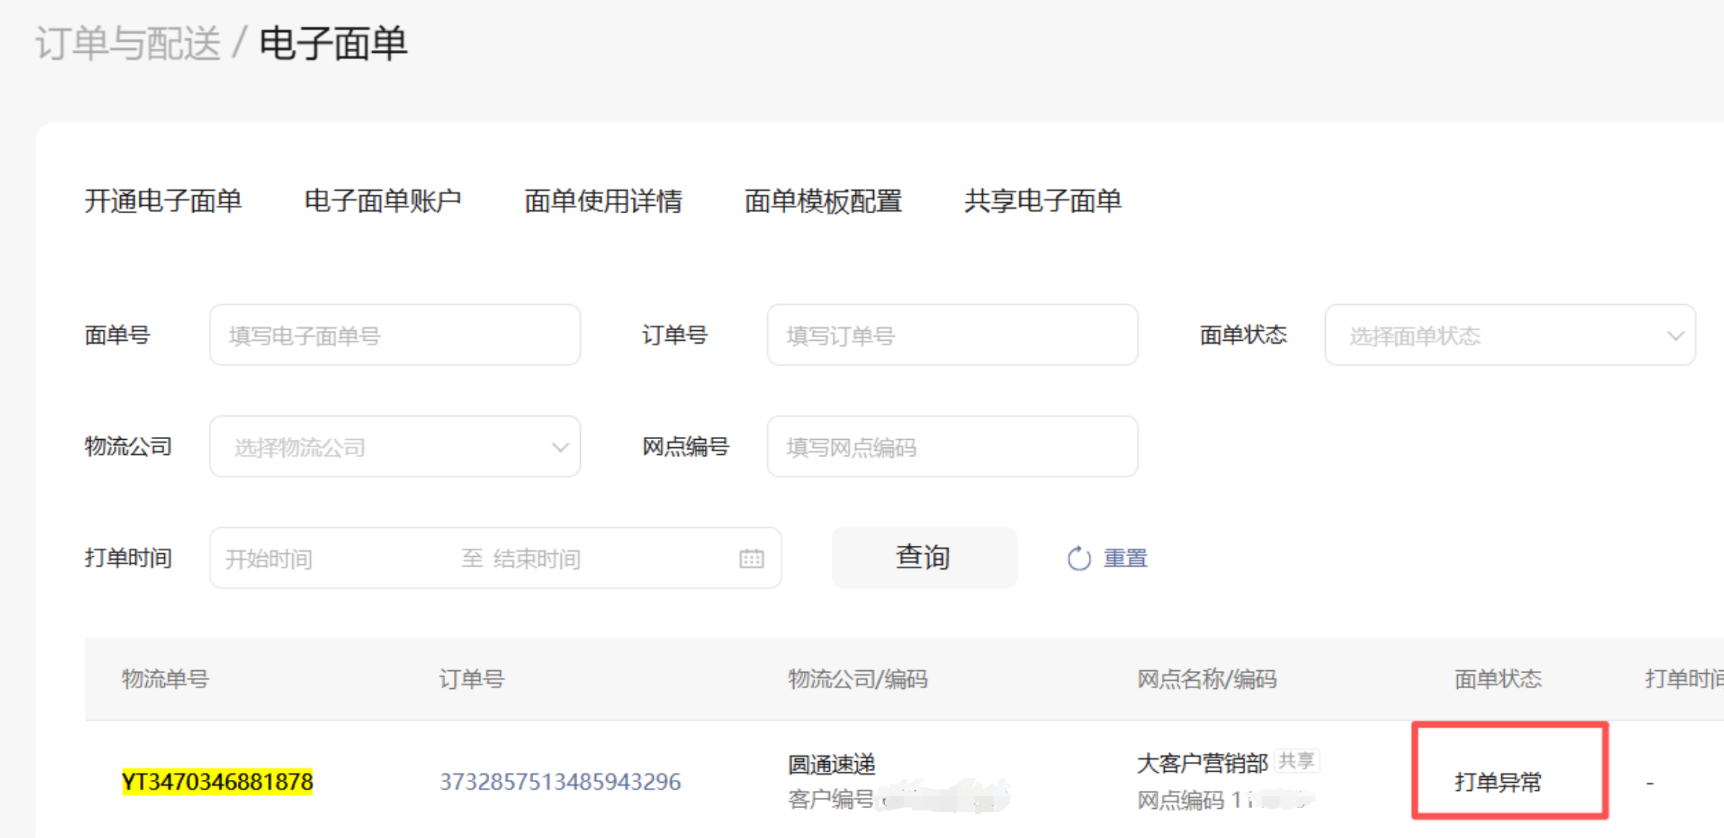This screenshot has width=1724, height=838.
Task: Open the 物流公司 dropdown
Action: pos(394,447)
